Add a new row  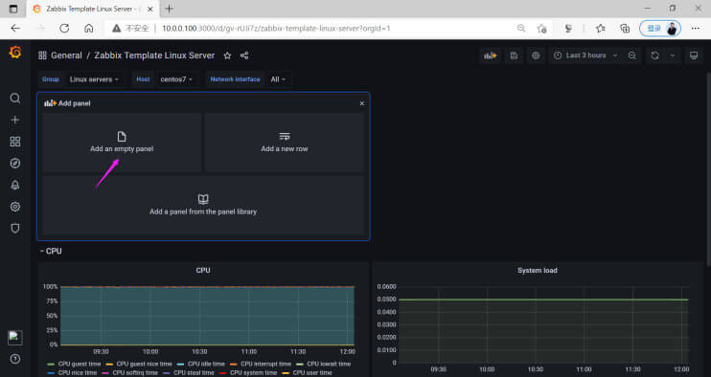coord(285,143)
